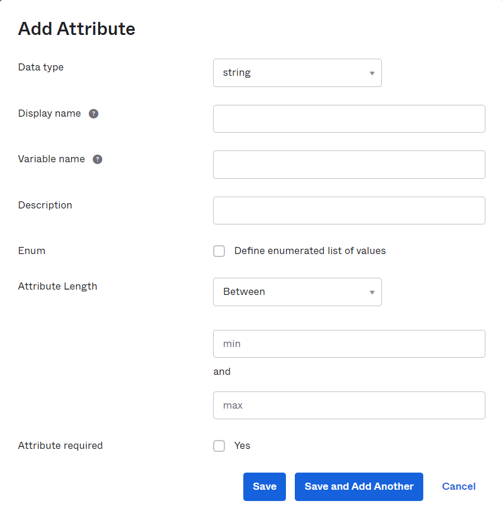Click the 'Attribute Length' label text
The height and width of the screenshot is (517, 502).
(x=57, y=286)
